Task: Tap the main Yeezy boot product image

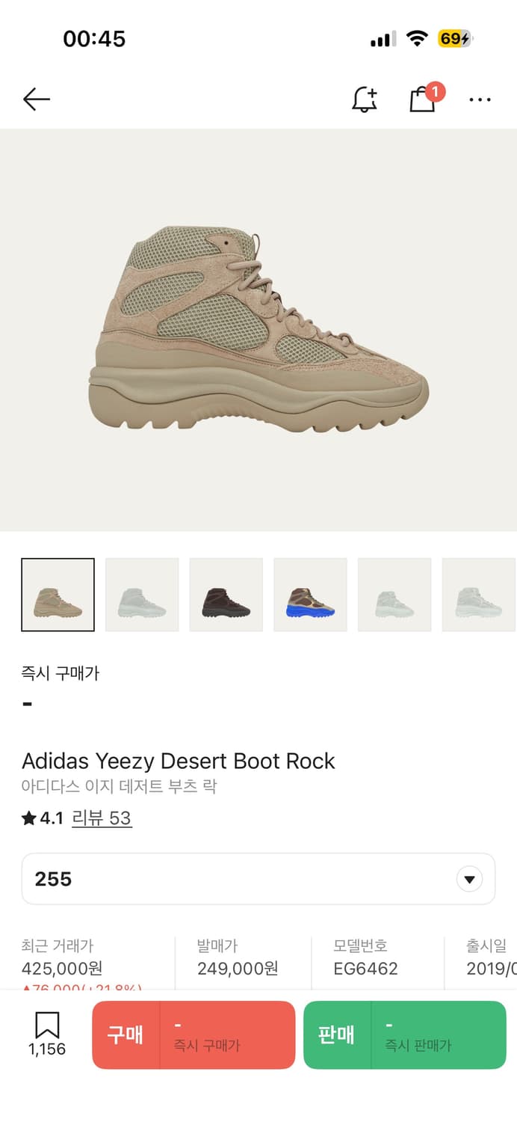Action: coord(258,330)
